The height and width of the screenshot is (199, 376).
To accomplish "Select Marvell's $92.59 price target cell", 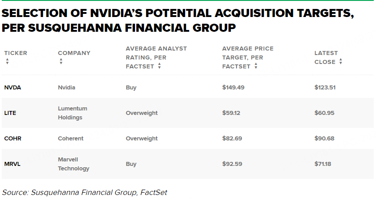I will [232, 164].
